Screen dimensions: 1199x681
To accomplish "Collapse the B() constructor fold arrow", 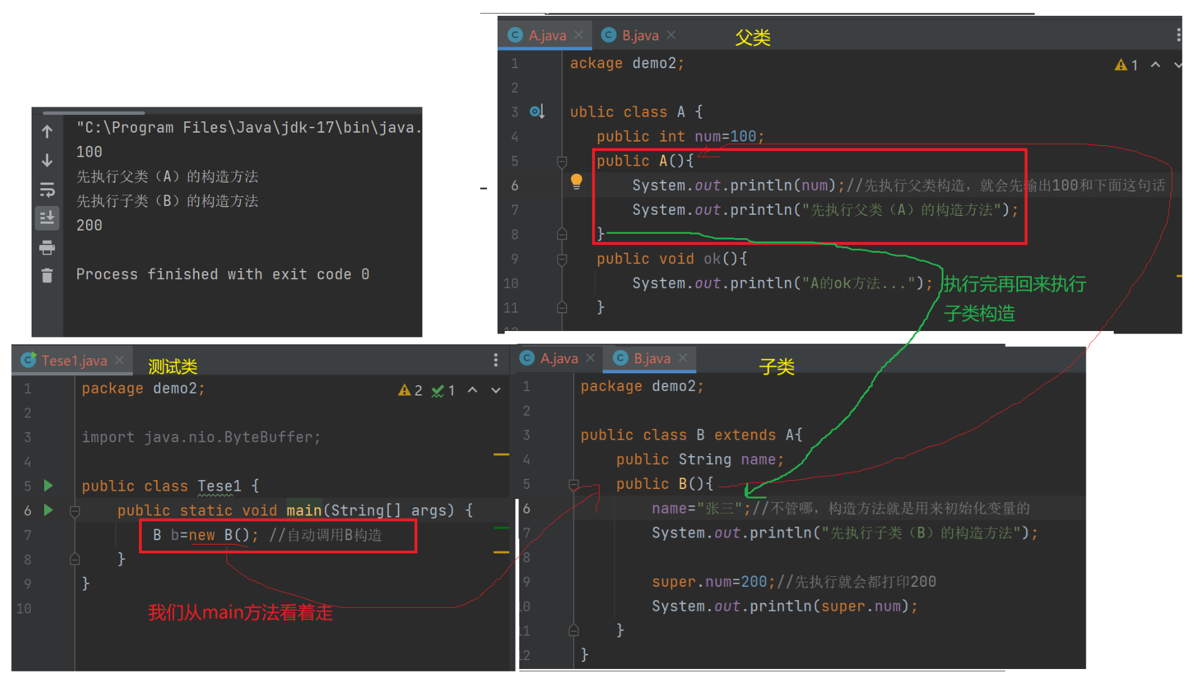I will (x=574, y=484).
